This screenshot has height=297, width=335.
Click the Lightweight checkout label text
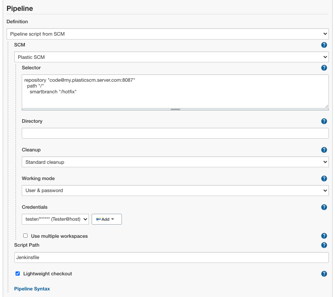48,273
